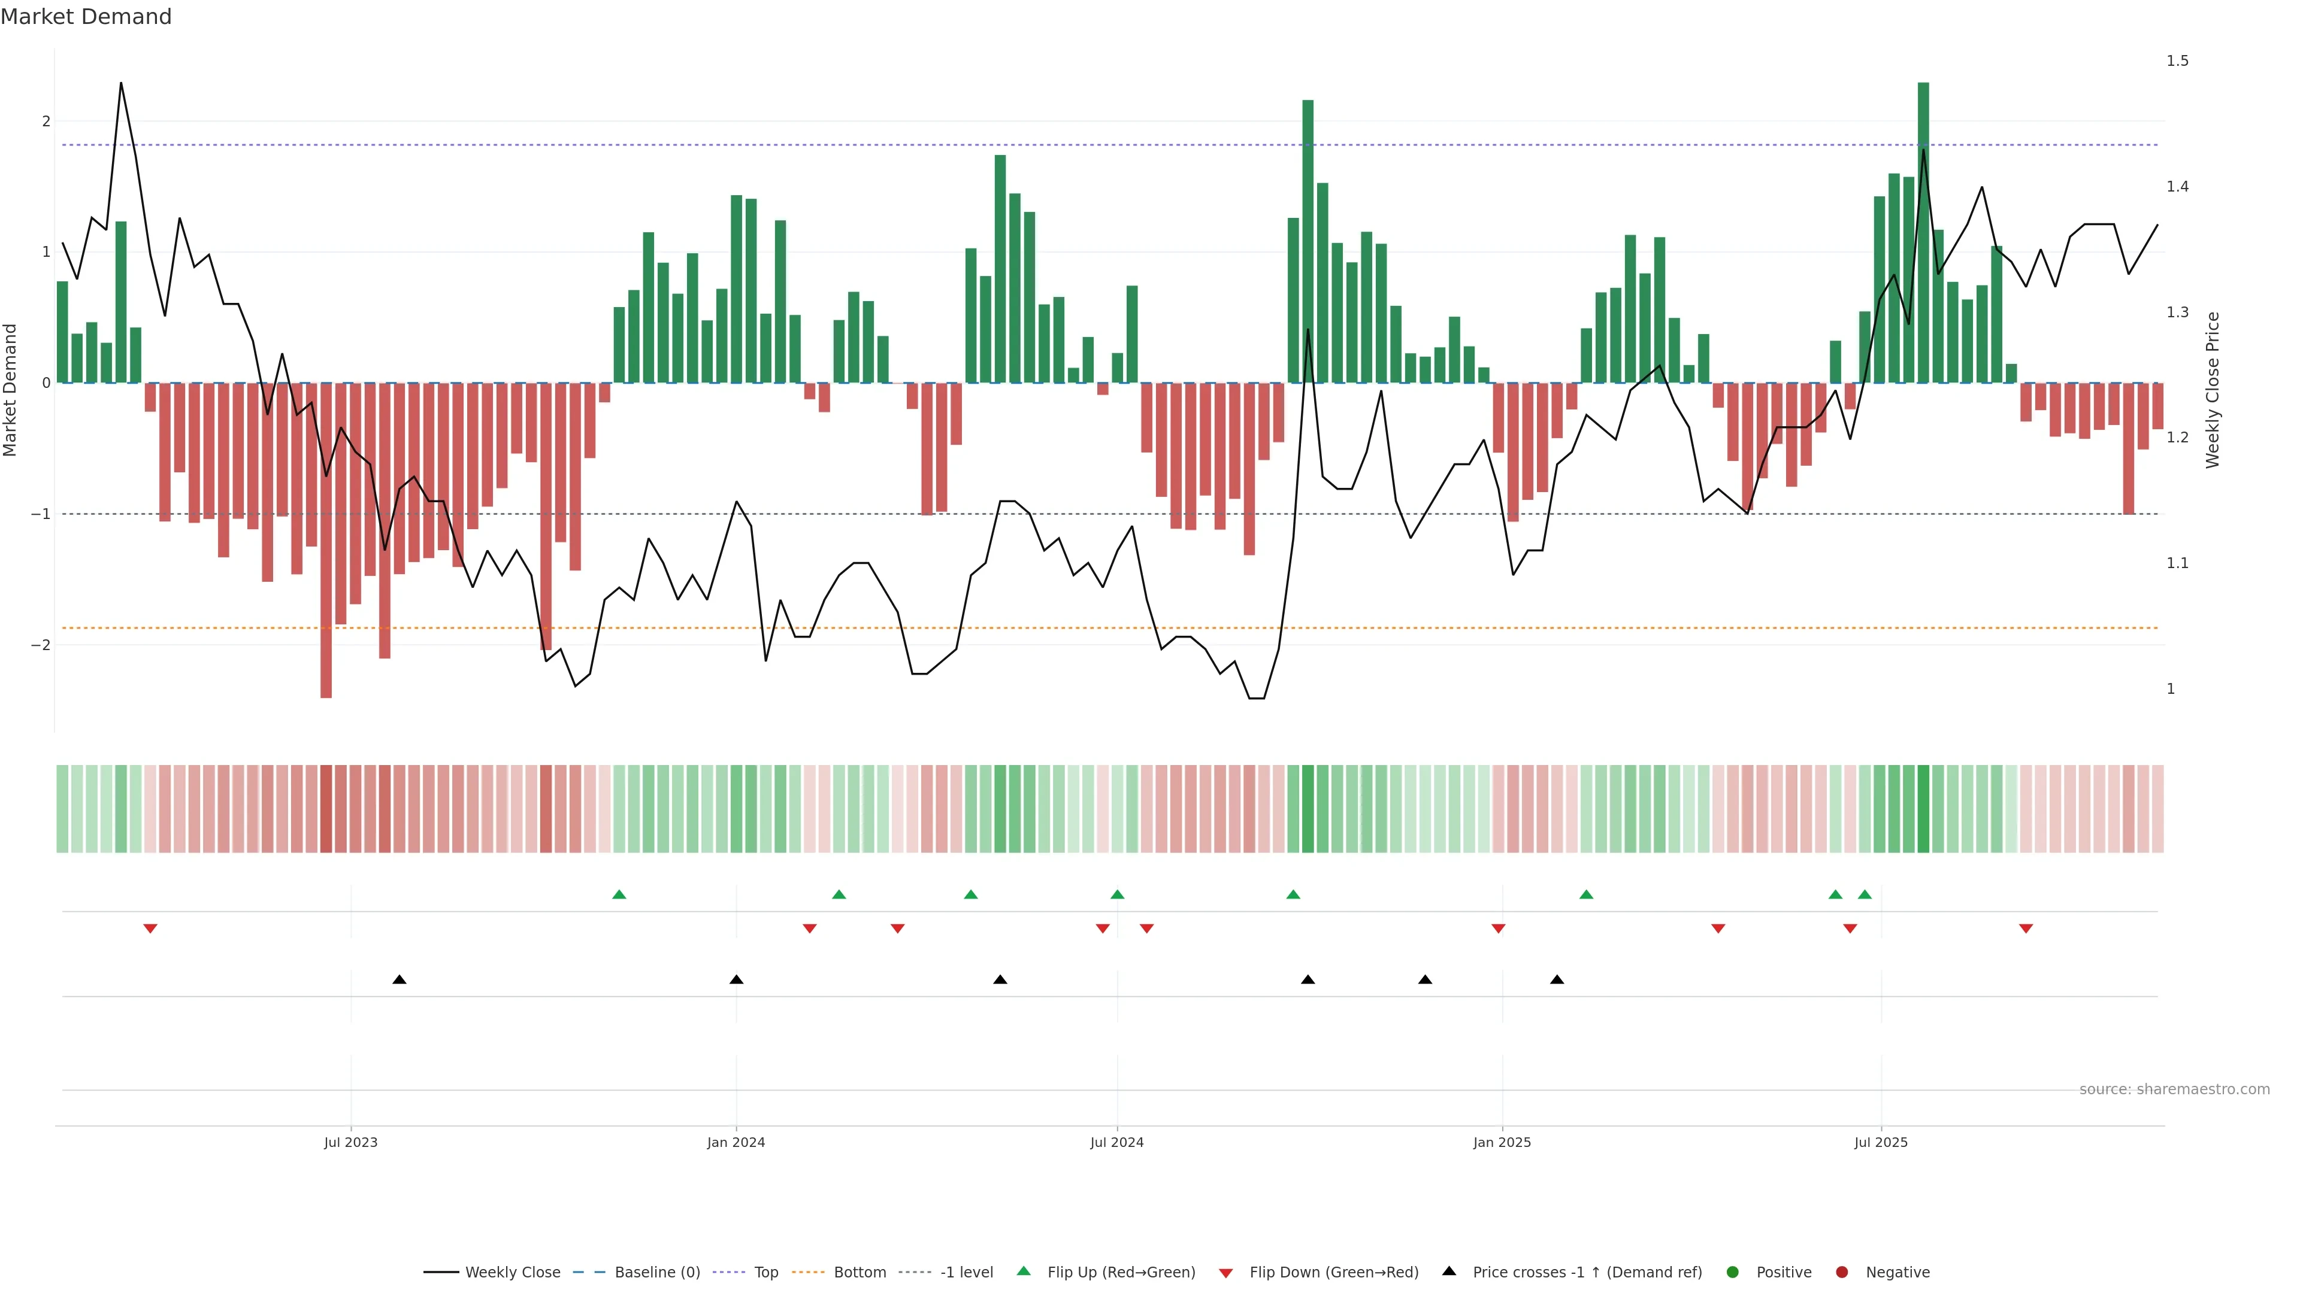Image resolution: width=2300 pixels, height=1293 pixels.
Task: Click the leftmost red Flip Down marker
Action: pyautogui.click(x=150, y=929)
